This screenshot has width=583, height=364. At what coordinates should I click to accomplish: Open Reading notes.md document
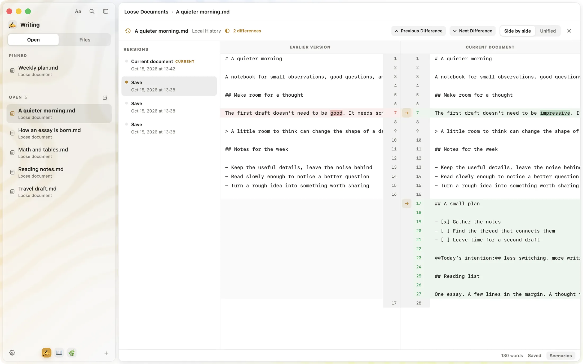59,172
